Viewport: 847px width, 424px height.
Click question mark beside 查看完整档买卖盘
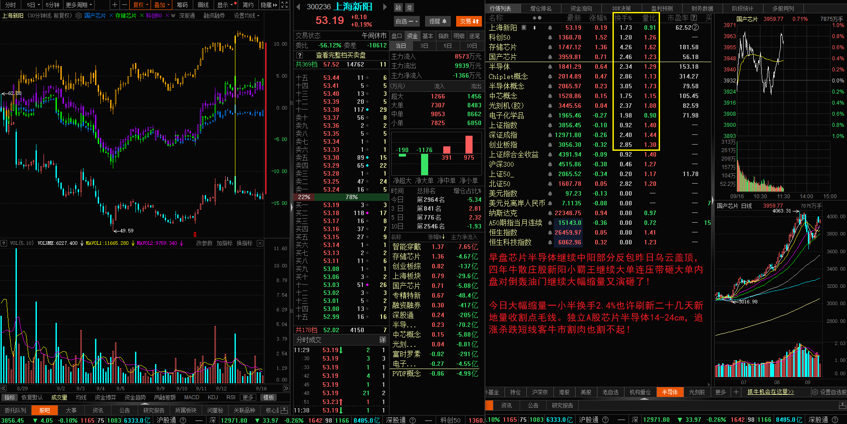300,55
